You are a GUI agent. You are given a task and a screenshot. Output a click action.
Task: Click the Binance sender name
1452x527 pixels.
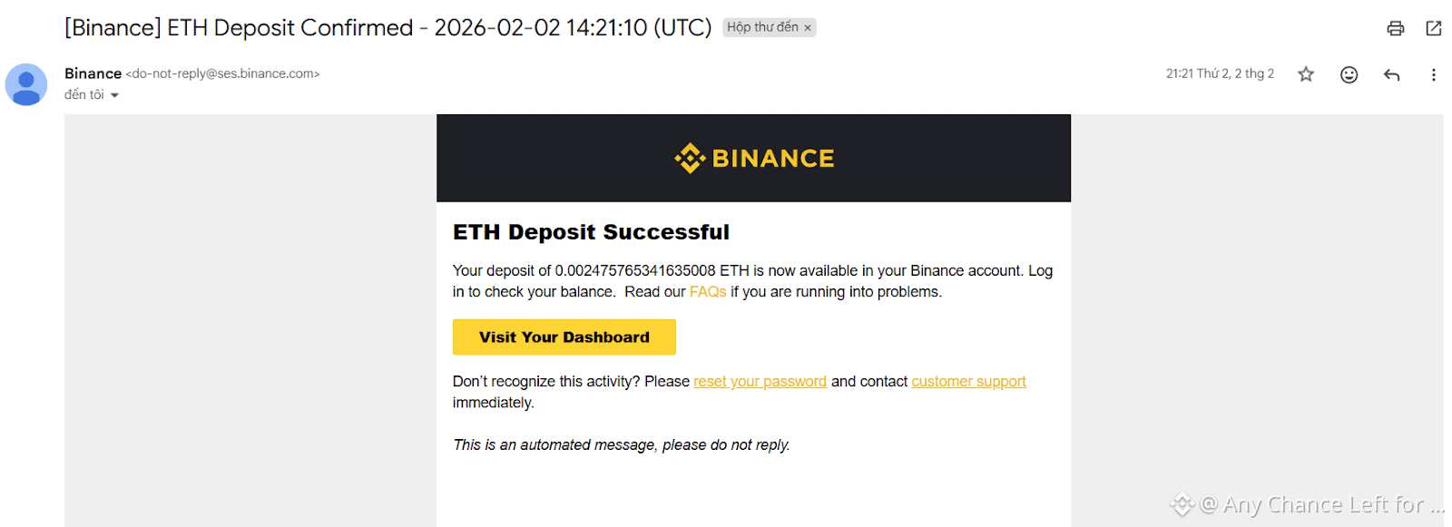pos(93,73)
